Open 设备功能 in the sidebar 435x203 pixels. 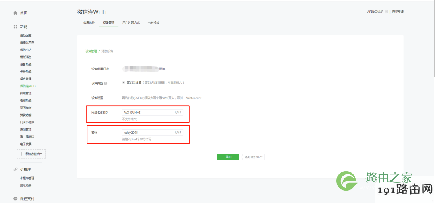click(25, 64)
